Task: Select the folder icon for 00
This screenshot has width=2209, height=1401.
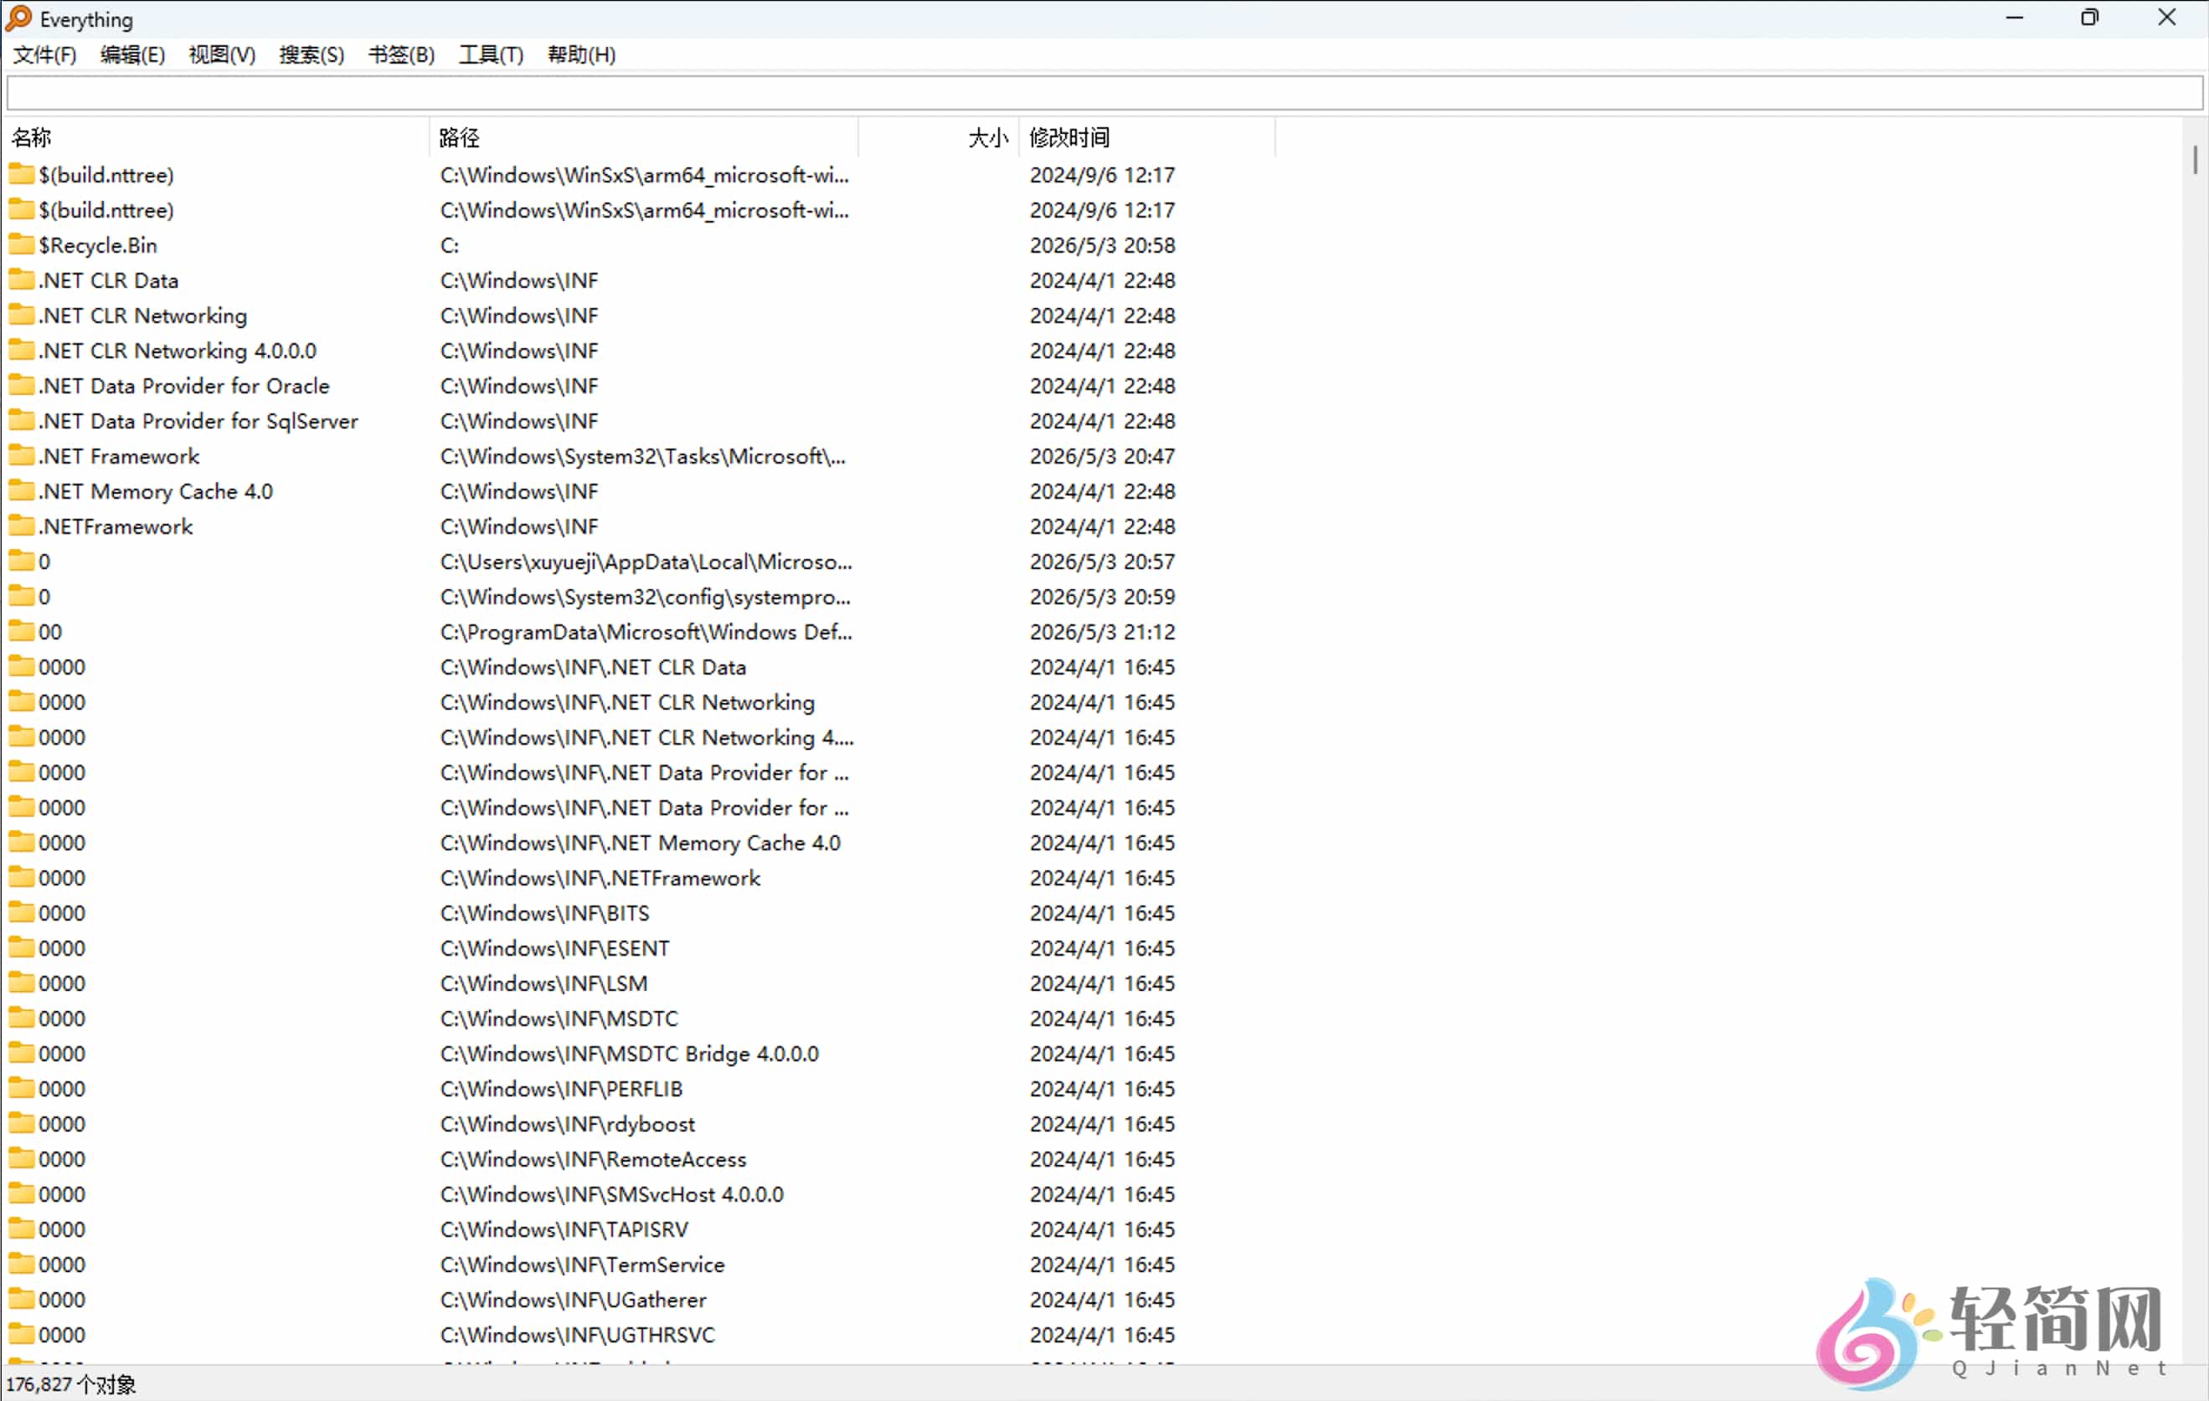Action: tap(21, 631)
